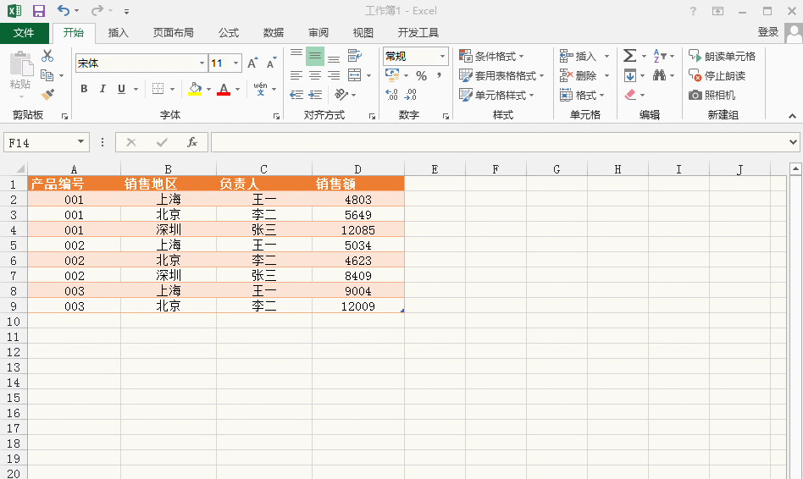Viewport: 803px width, 479px height.
Task: Switch to the 插入 tab
Action: click(x=119, y=33)
